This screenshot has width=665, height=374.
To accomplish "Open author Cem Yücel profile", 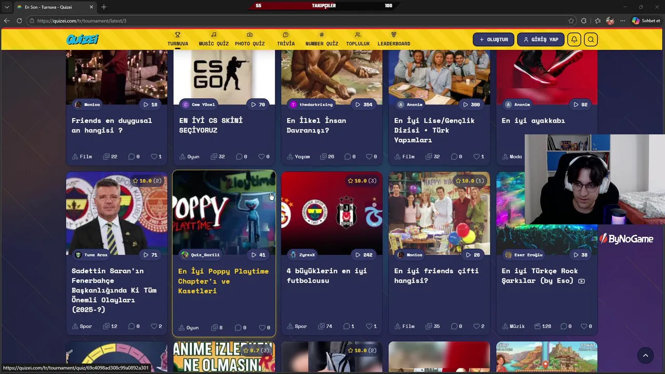I will (198, 104).
